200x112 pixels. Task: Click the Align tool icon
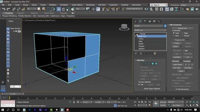point(151,9)
